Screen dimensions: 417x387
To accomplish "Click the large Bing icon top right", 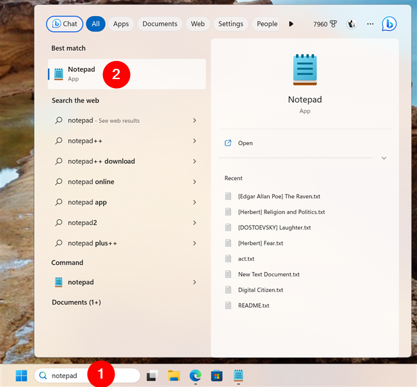I will 389,24.
